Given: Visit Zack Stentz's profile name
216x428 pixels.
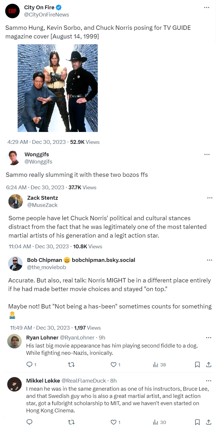Looking at the screenshot, I should point(43,198).
